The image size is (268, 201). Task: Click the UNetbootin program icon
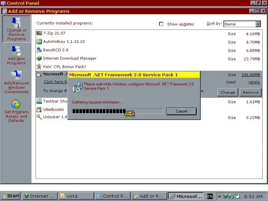[x=39, y=110]
